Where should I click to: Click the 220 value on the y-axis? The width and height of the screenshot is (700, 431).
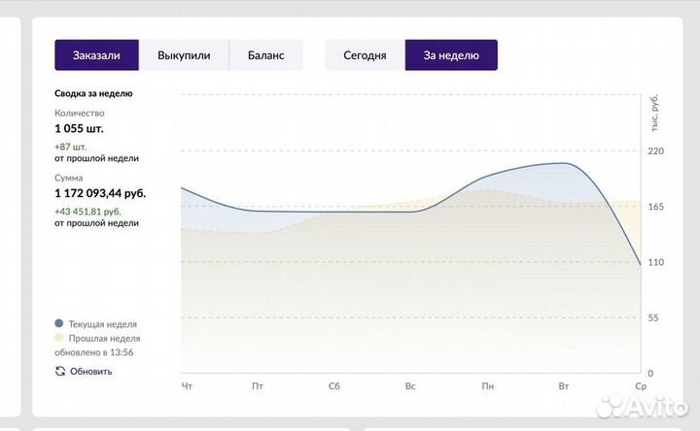click(655, 151)
